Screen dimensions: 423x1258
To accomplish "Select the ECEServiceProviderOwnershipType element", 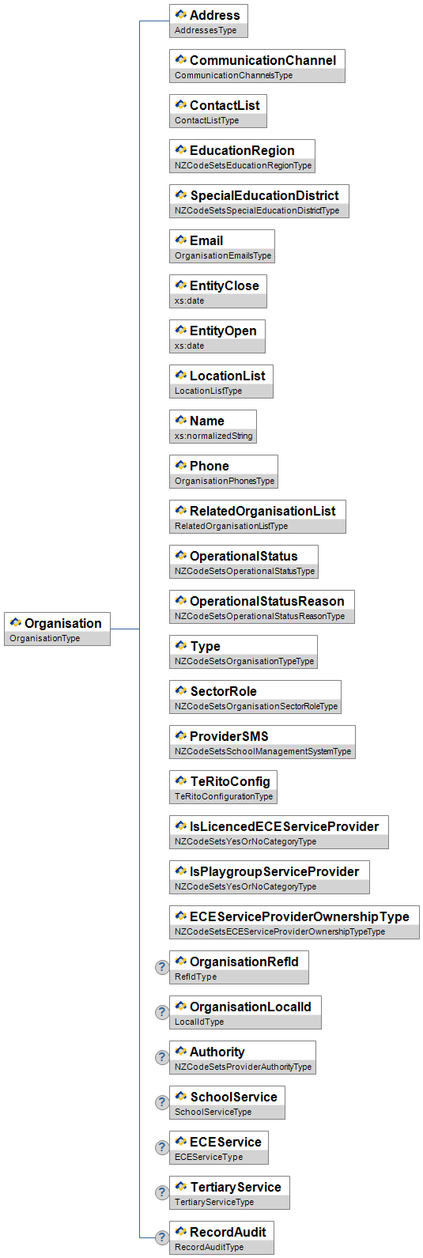I will [294, 922].
